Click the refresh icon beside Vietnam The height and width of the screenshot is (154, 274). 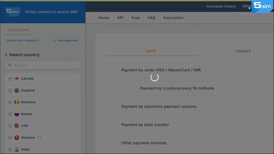(39, 137)
